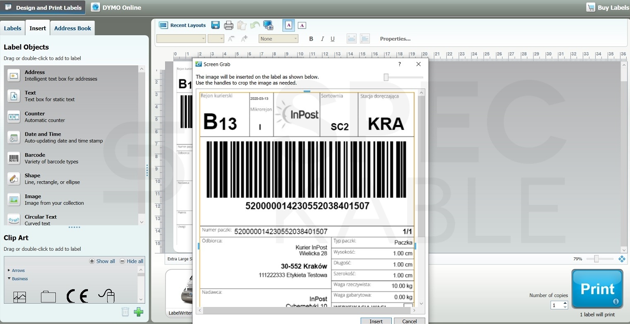Click the green add clip art icon

tap(139, 312)
